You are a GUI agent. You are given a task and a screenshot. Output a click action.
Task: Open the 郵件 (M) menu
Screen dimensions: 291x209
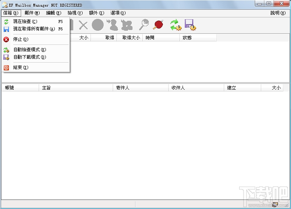click(32, 13)
